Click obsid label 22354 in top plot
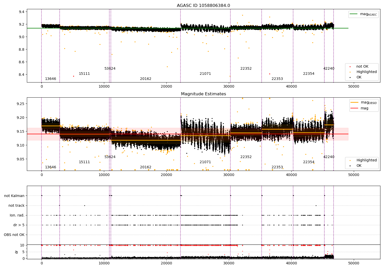Image resolution: width=384 pixels, height=269 pixels. point(309,74)
